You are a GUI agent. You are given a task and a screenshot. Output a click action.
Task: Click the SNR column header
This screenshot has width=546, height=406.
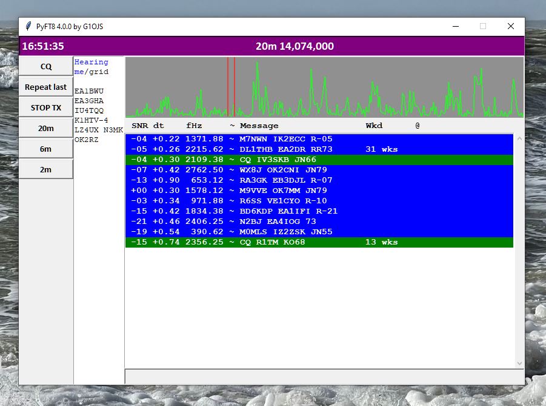tap(139, 126)
